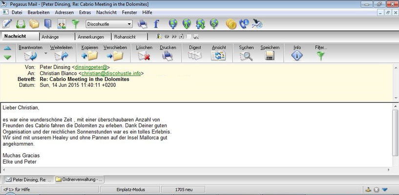Click the distribution lists people icon

point(62,24)
